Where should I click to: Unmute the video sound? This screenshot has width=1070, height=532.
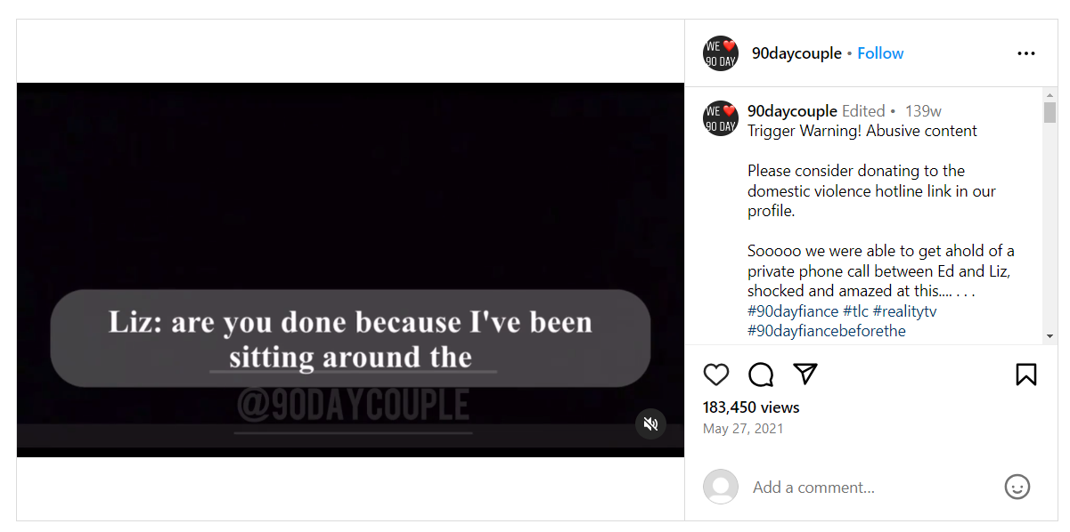pyautogui.click(x=651, y=423)
